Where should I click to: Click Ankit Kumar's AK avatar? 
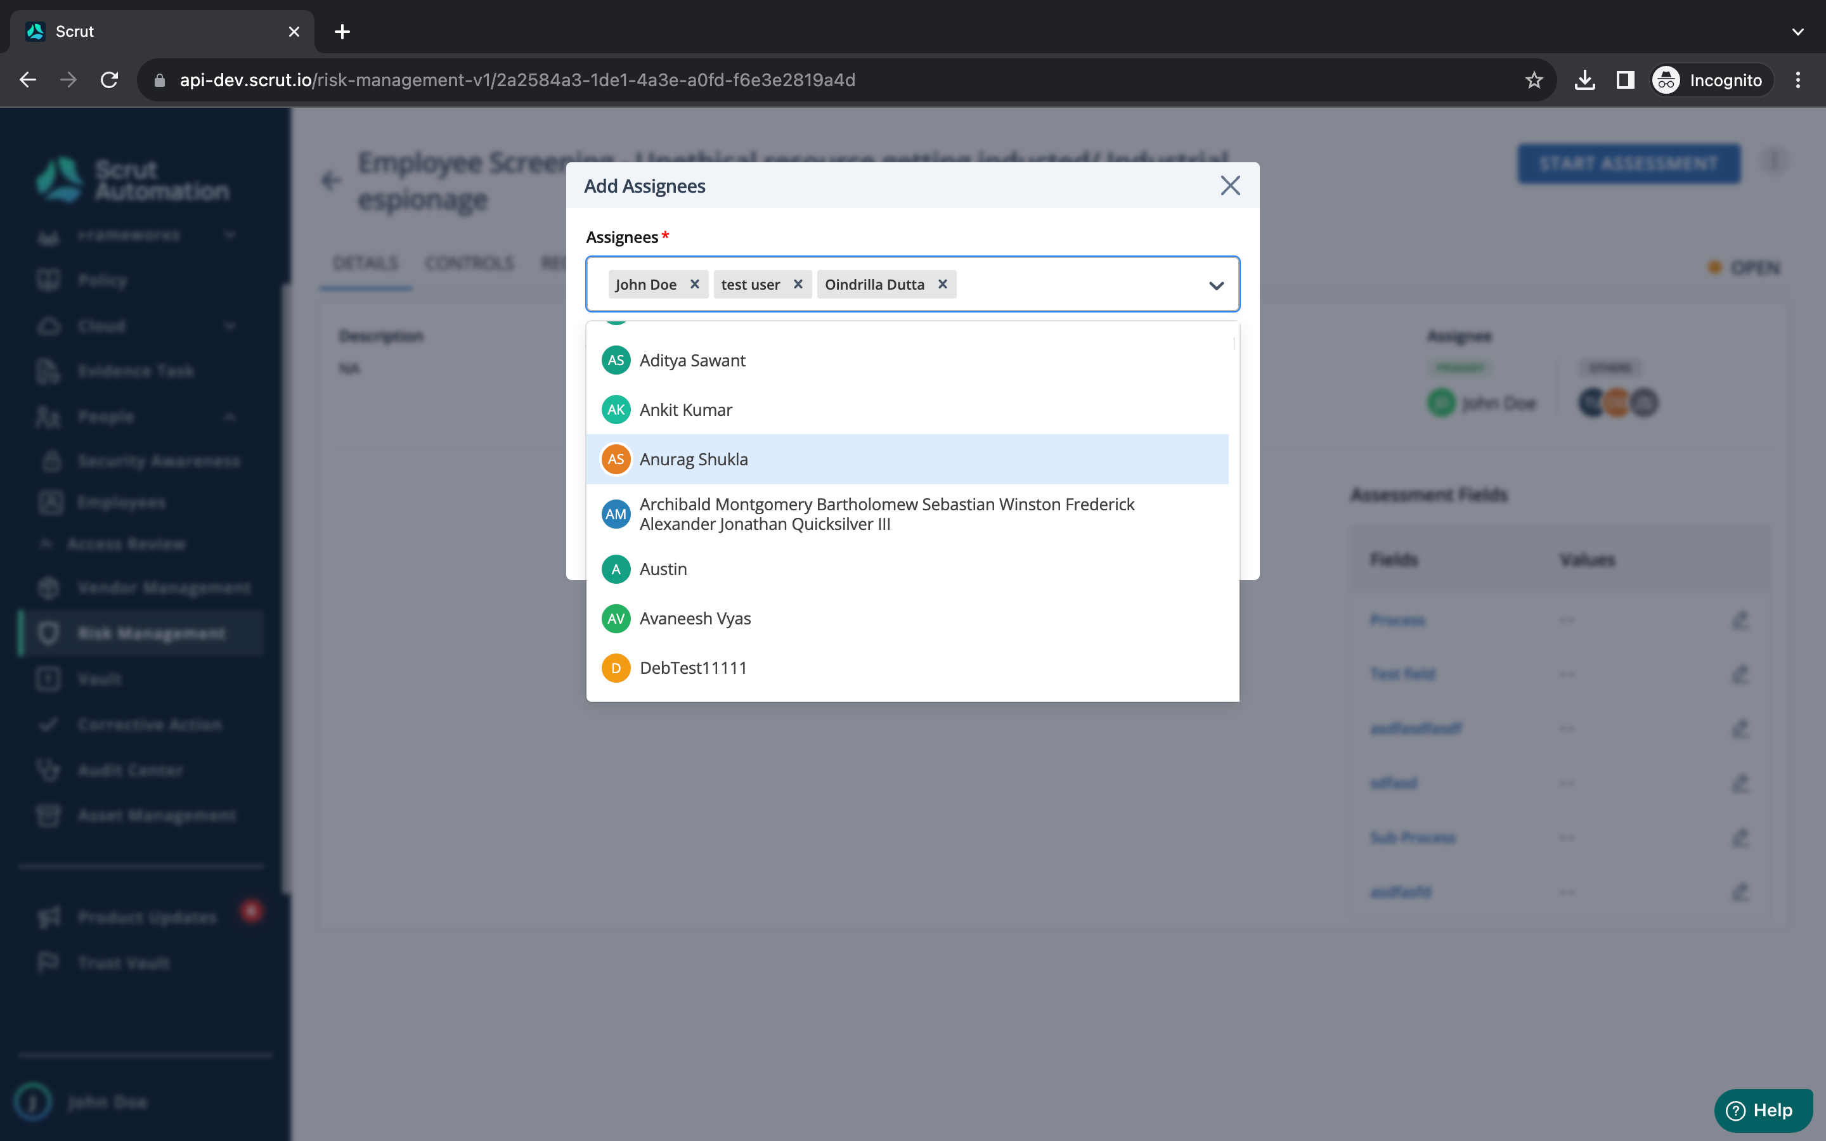click(x=616, y=409)
